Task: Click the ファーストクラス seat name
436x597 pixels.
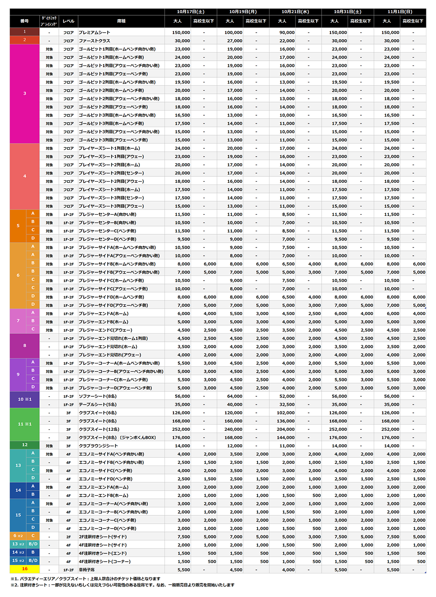Action: (x=94, y=41)
